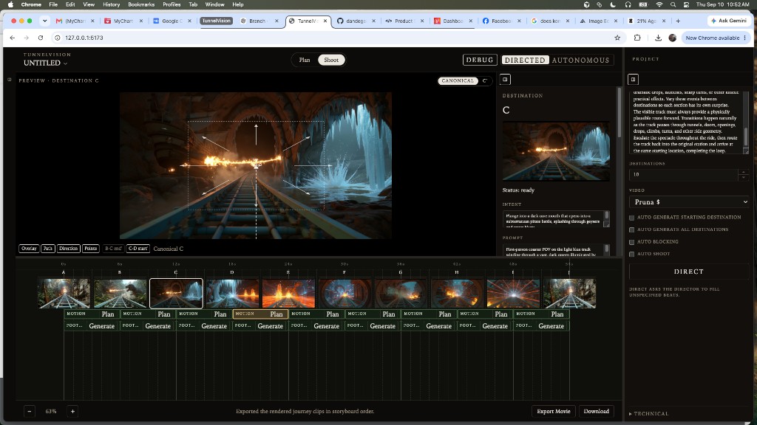Go forward using Chrome's forward arrow
The width and height of the screenshot is (757, 425).
pyautogui.click(x=26, y=38)
